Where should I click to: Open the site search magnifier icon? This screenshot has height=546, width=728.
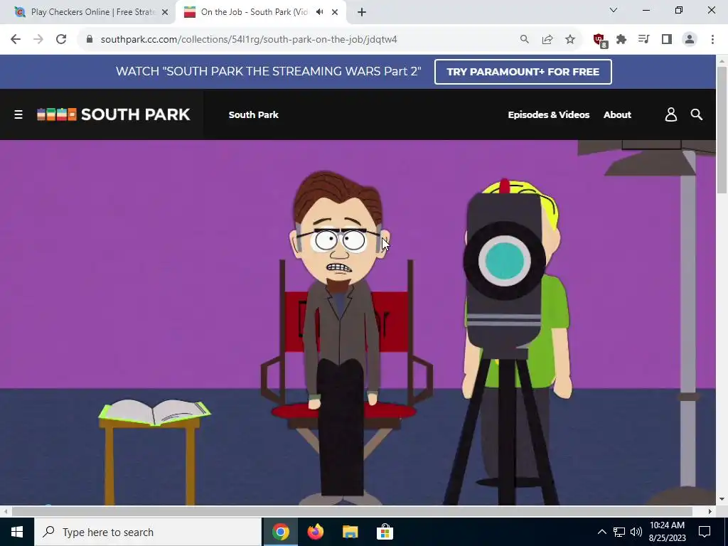pos(696,114)
